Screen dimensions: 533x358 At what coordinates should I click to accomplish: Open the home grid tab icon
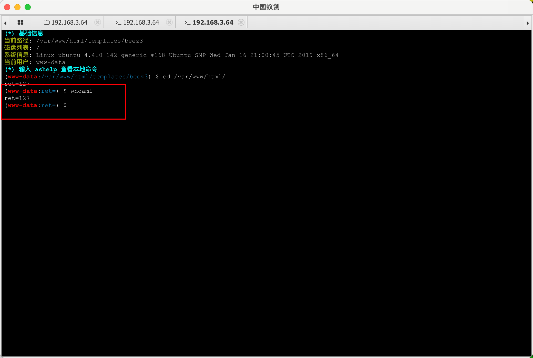click(x=20, y=22)
